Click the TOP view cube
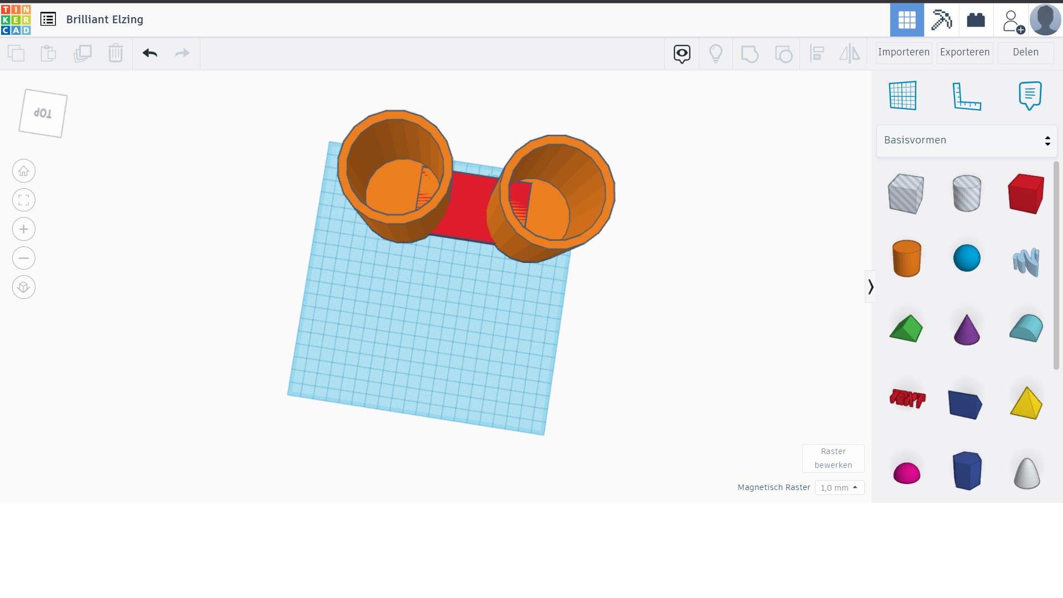This screenshot has width=1063, height=598. point(43,114)
